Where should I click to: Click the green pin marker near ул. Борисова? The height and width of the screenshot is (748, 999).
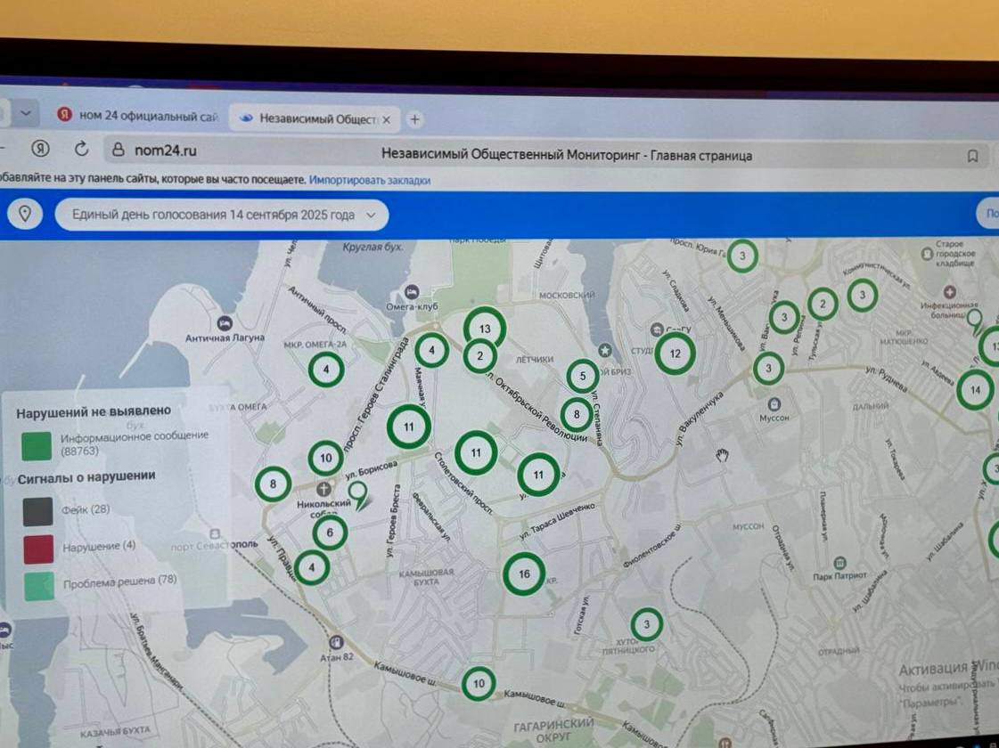pos(359,494)
